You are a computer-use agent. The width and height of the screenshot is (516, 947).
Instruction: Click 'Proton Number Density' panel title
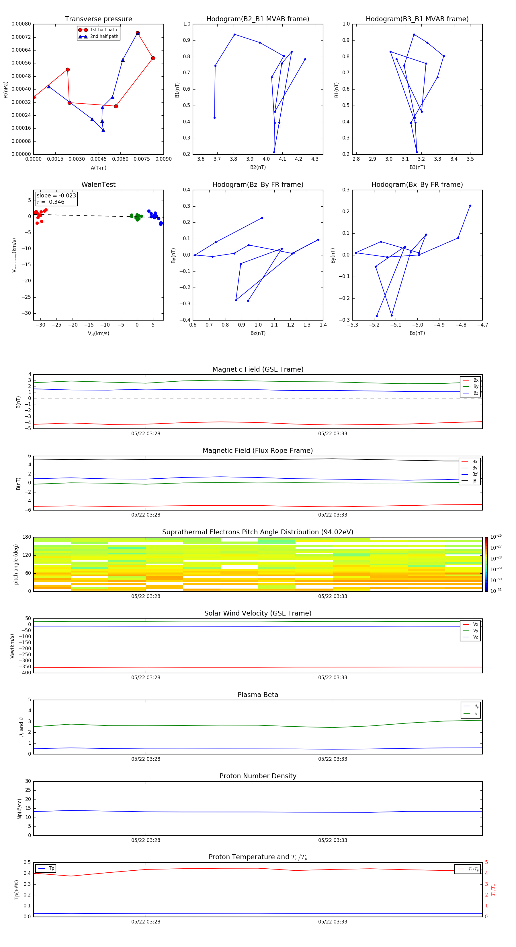(258, 776)
